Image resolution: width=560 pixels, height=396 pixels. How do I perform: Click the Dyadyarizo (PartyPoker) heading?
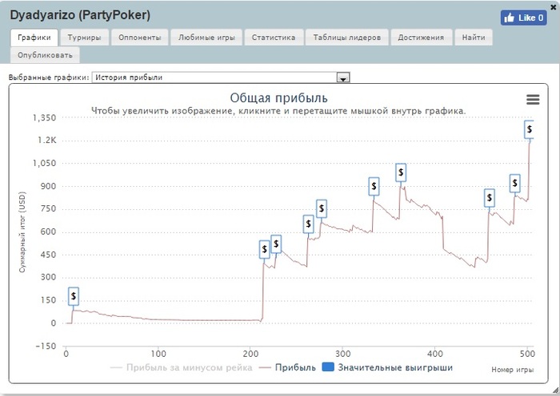pos(80,15)
